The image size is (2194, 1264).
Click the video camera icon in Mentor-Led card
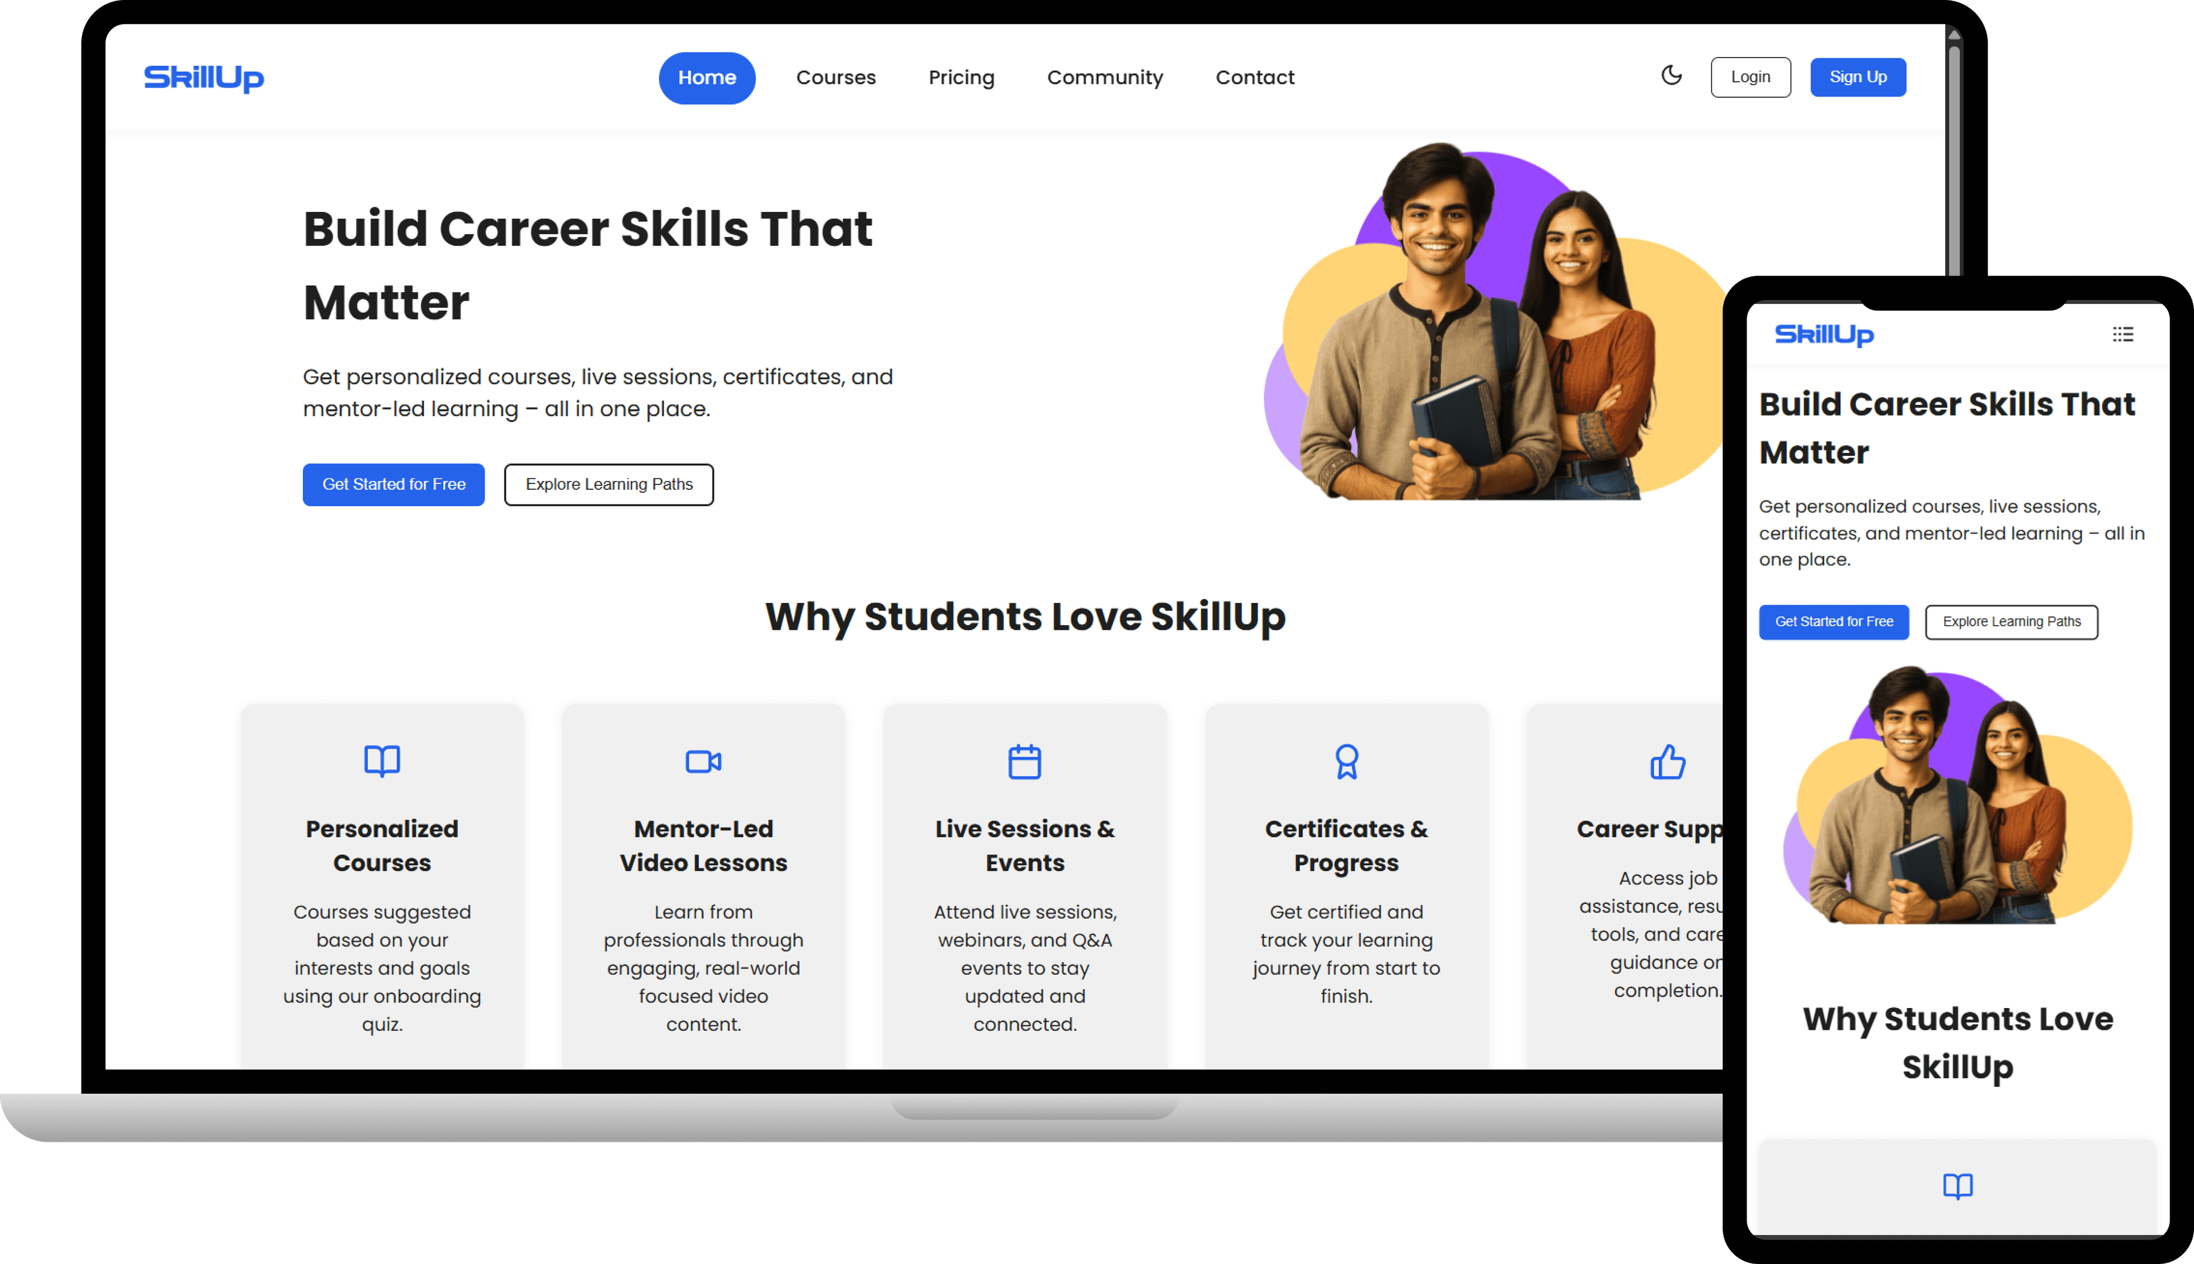point(703,761)
